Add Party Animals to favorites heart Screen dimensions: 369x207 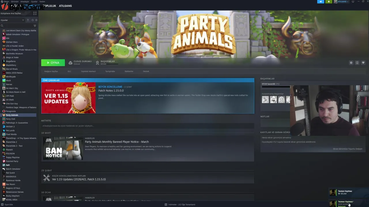click(x=363, y=63)
